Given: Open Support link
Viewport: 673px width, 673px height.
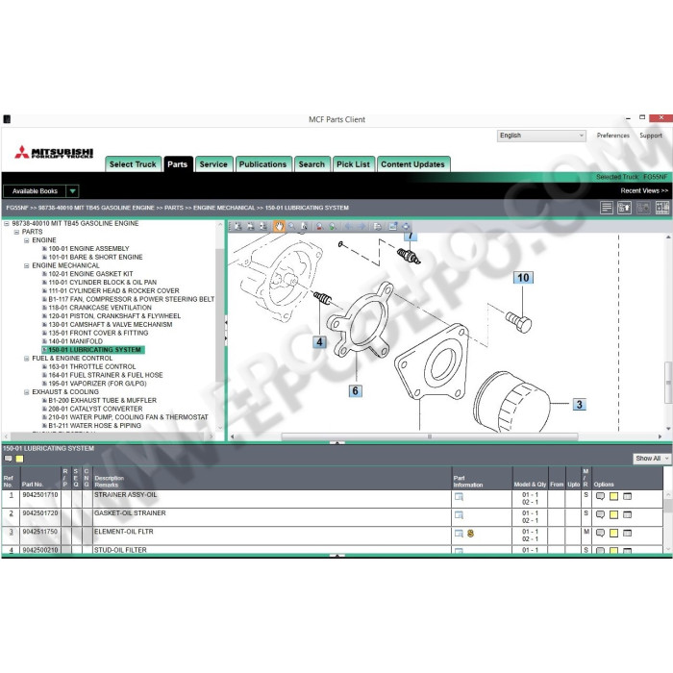Looking at the screenshot, I should (651, 136).
